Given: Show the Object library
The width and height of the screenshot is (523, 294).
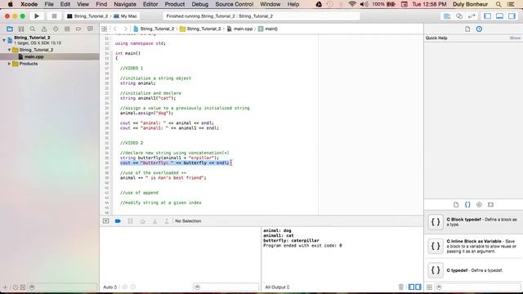Looking at the screenshot, I should pos(479,205).
